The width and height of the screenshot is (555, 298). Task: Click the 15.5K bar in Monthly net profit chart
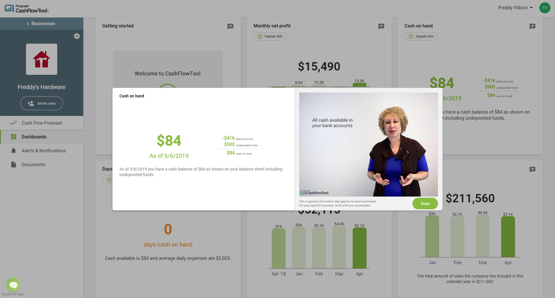359,85
